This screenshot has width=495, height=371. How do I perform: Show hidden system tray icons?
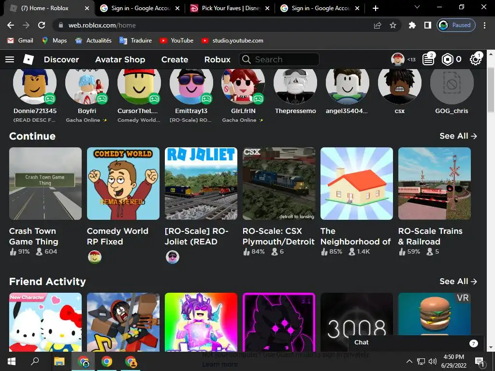(x=409, y=361)
